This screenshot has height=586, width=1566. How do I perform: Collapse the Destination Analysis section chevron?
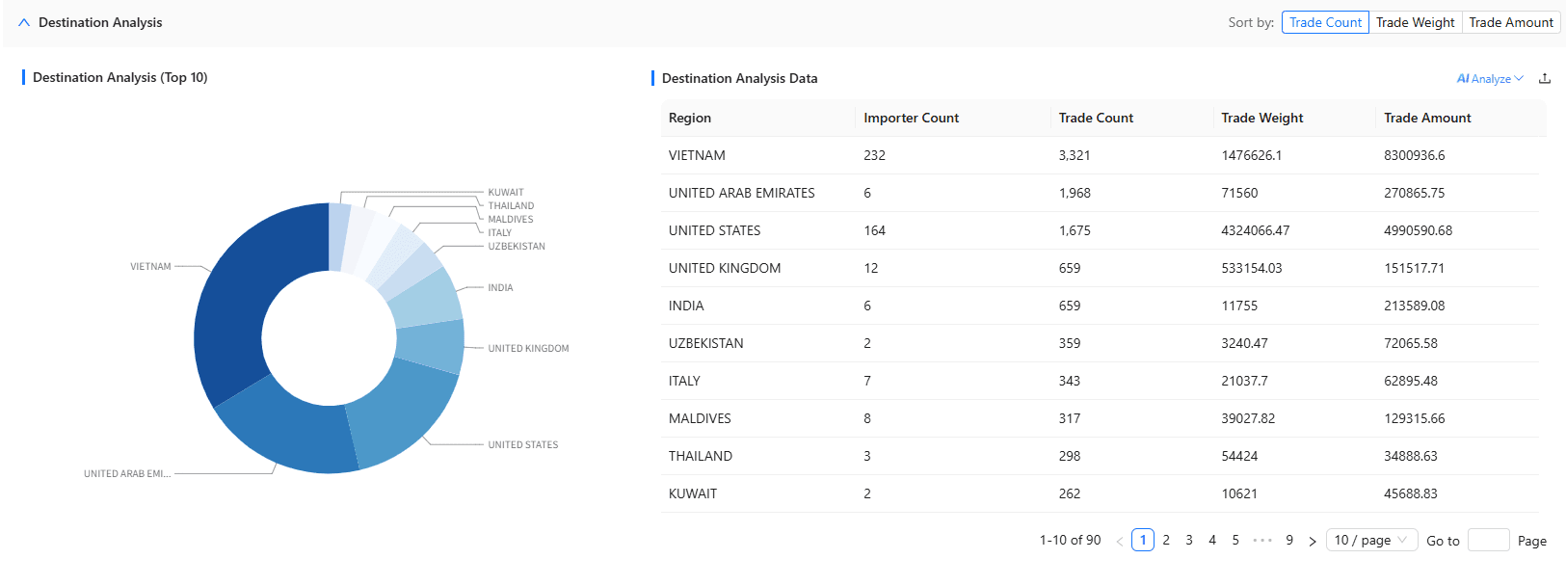pos(24,22)
